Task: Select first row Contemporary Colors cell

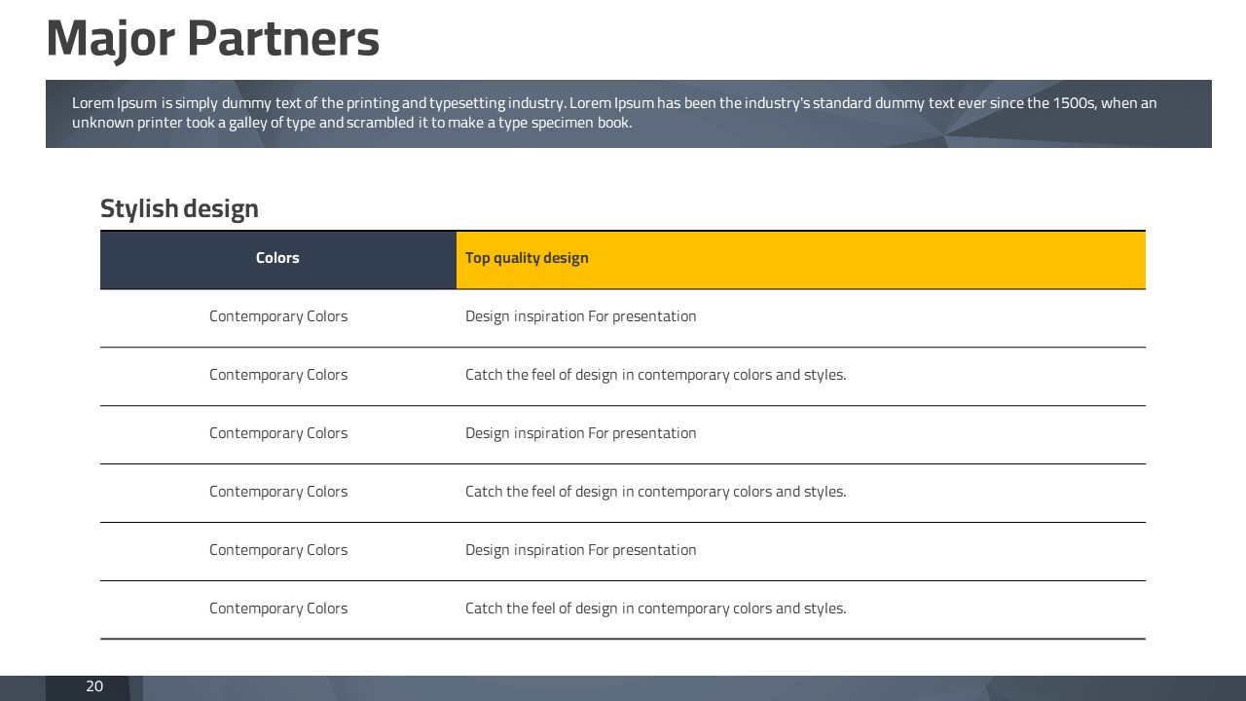Action: tap(278, 318)
